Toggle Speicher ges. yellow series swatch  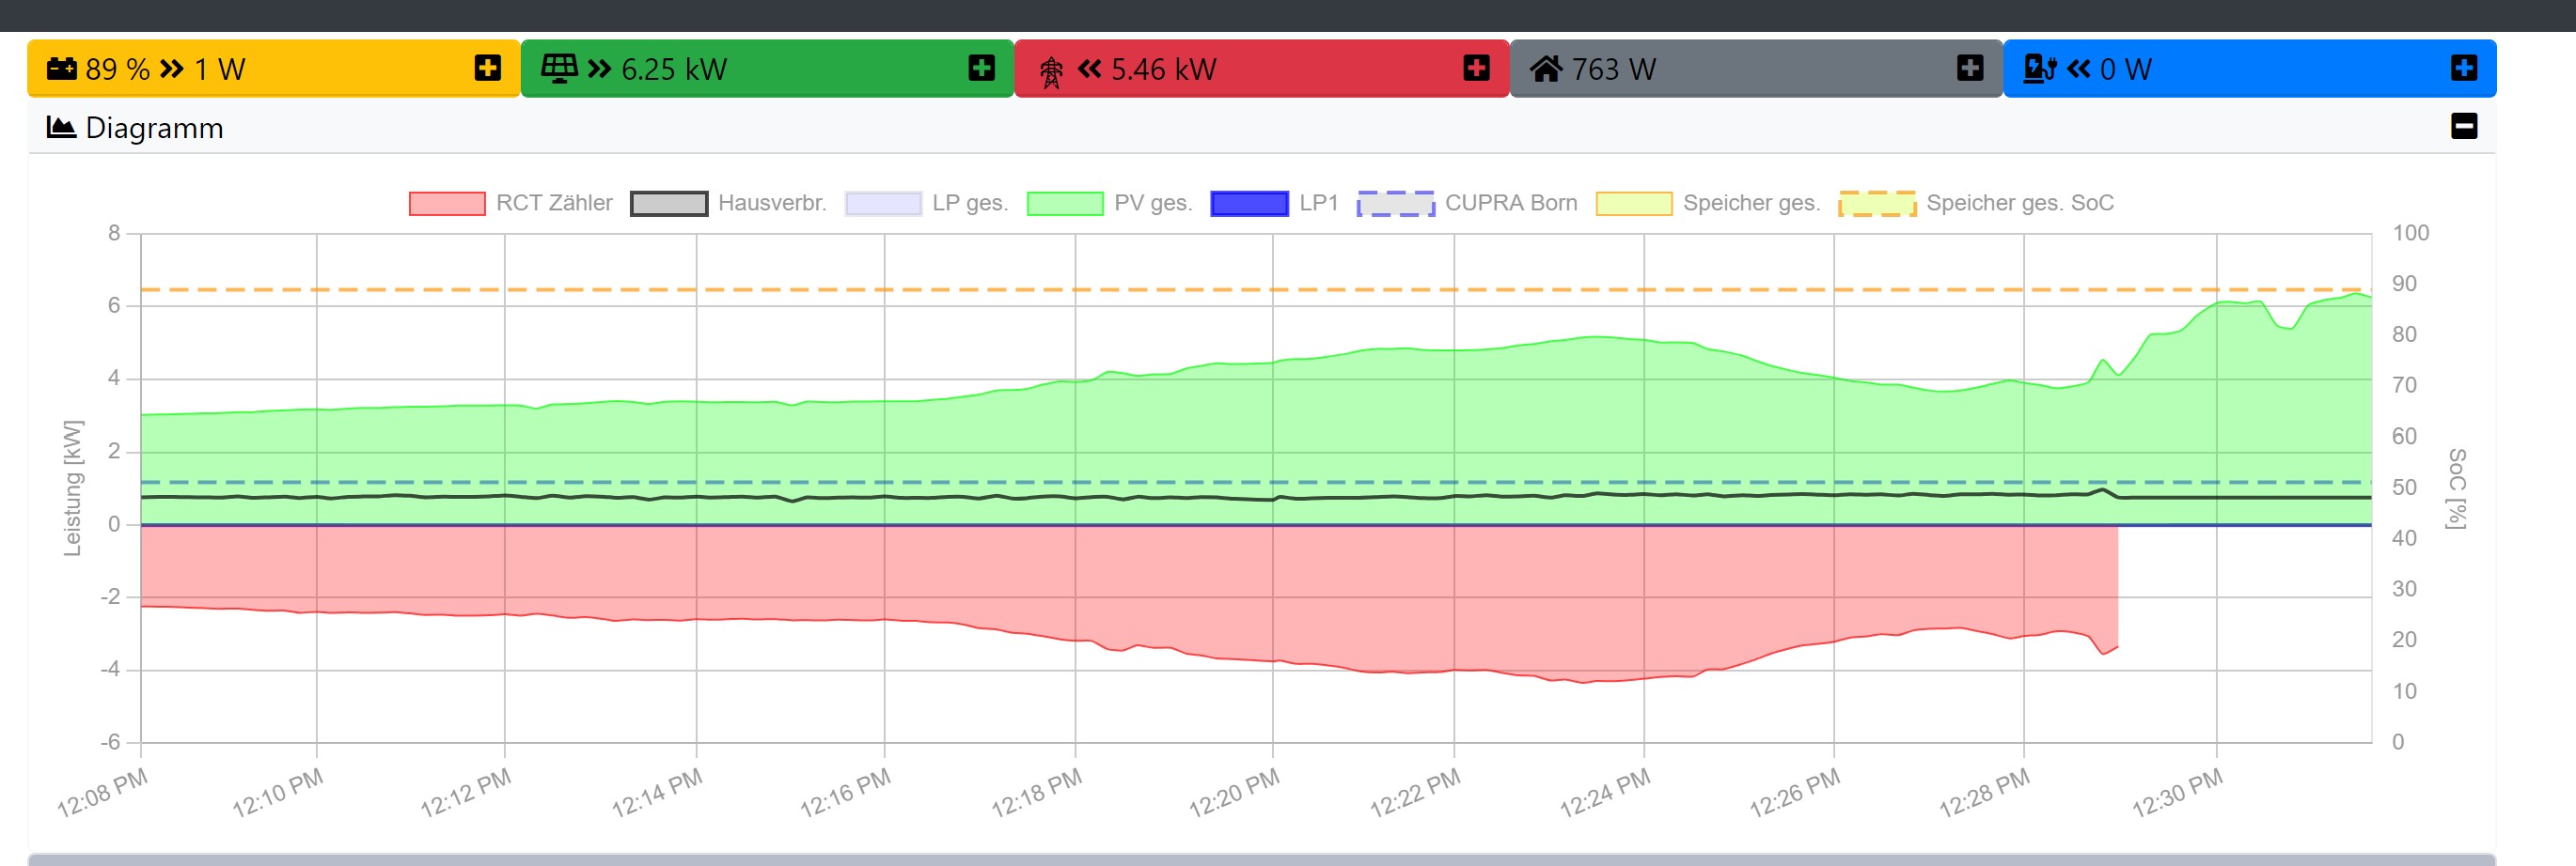[x=1634, y=204]
